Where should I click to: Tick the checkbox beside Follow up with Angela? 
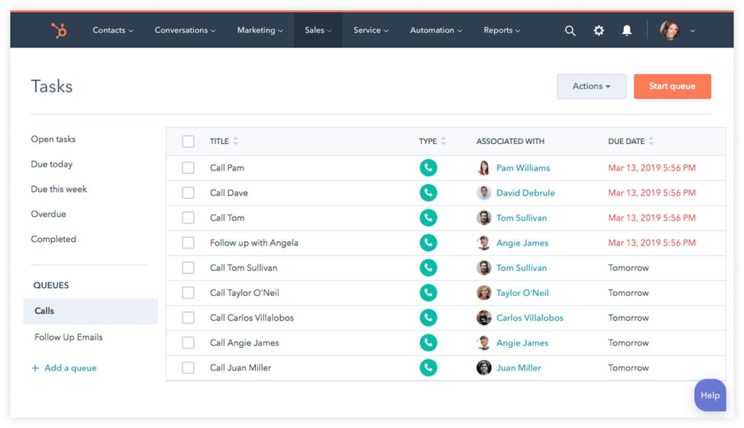point(188,242)
